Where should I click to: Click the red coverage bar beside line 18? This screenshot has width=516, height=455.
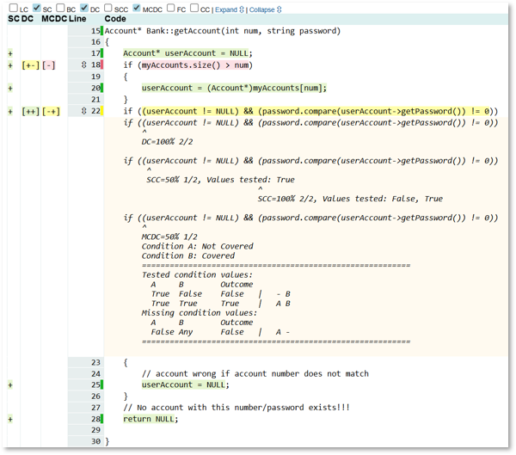click(x=102, y=65)
